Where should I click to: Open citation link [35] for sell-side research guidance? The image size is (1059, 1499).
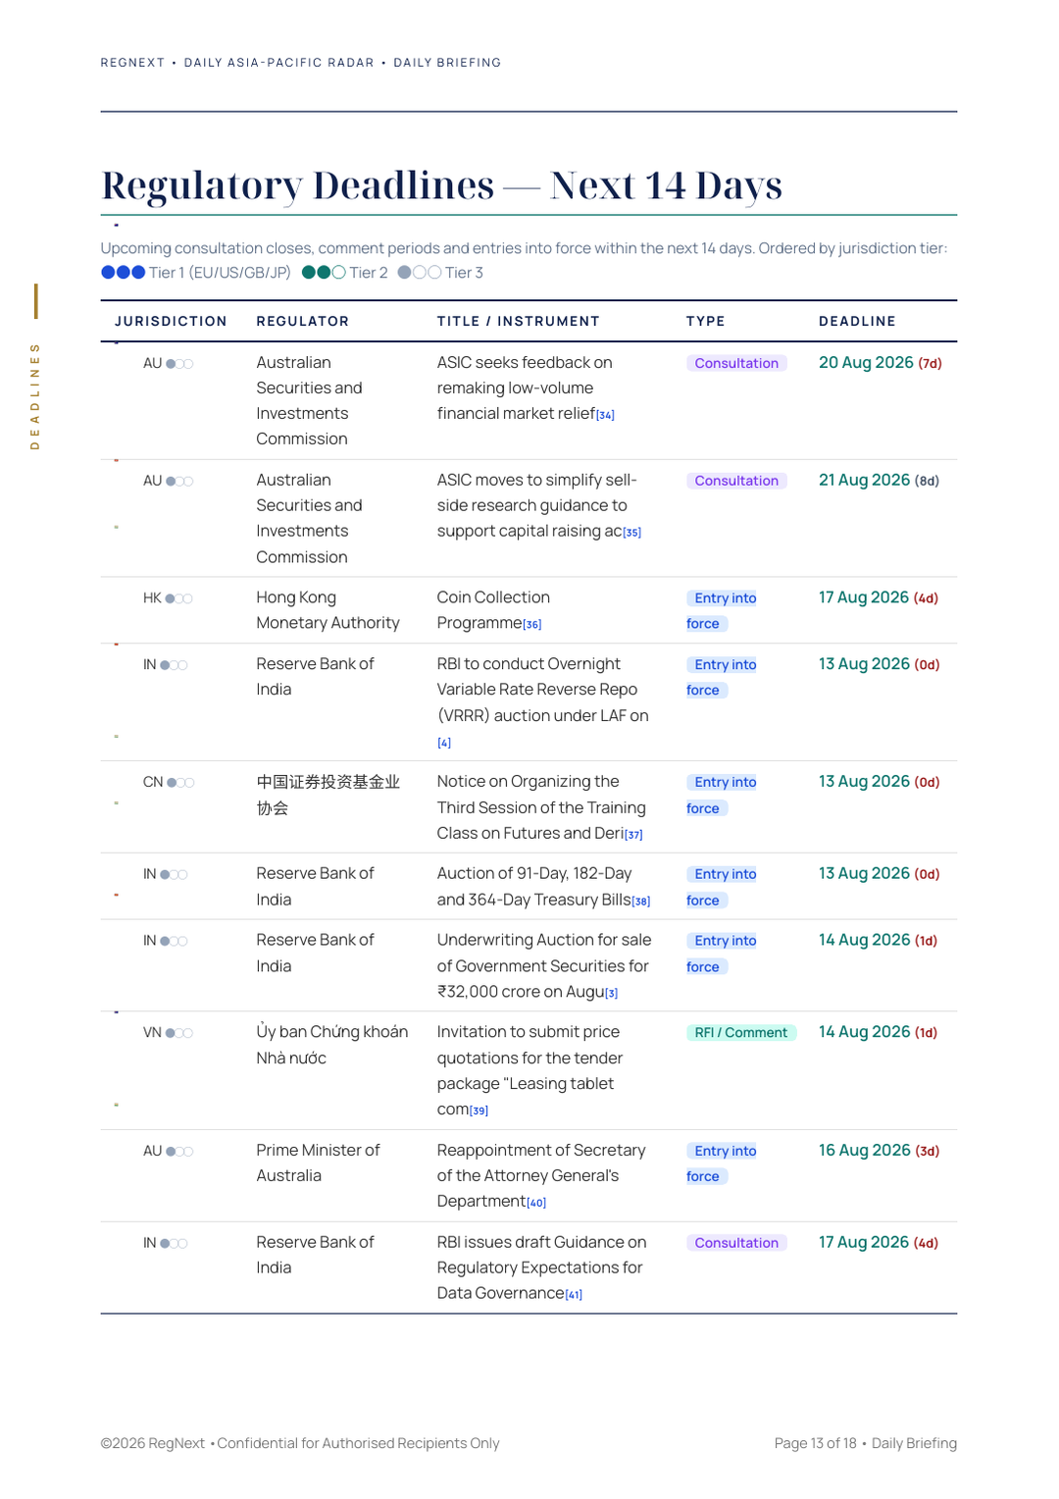click(632, 533)
